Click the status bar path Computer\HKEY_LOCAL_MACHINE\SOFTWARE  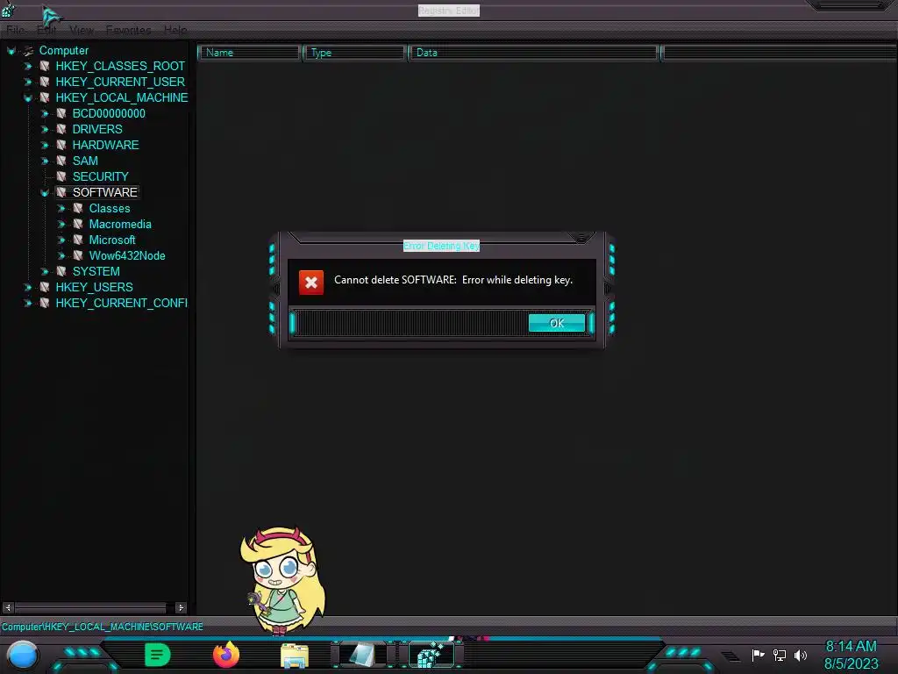click(x=103, y=627)
